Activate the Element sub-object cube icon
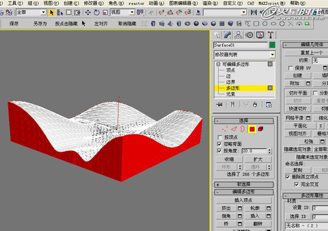This screenshot has height=231, width=328. (x=260, y=129)
